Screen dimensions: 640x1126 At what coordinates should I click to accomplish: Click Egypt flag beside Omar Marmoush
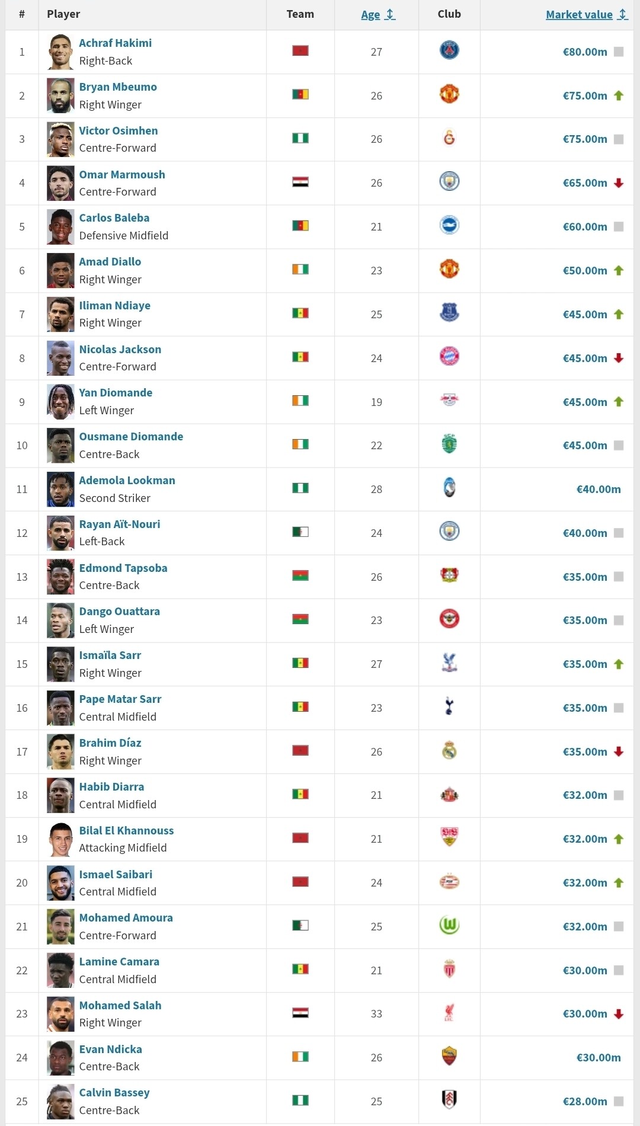(300, 182)
